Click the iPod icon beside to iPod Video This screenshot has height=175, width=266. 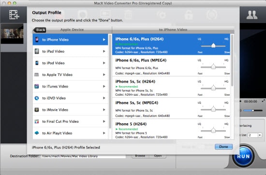coord(37,63)
